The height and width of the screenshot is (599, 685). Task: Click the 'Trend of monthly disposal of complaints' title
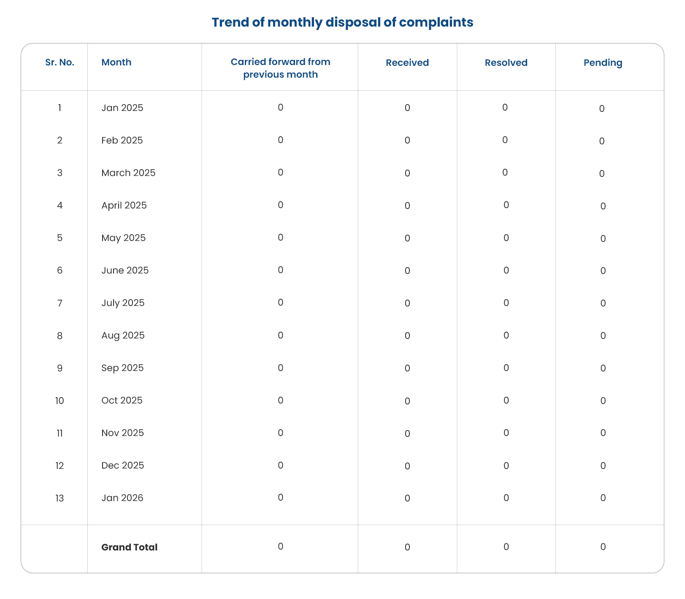tap(342, 22)
